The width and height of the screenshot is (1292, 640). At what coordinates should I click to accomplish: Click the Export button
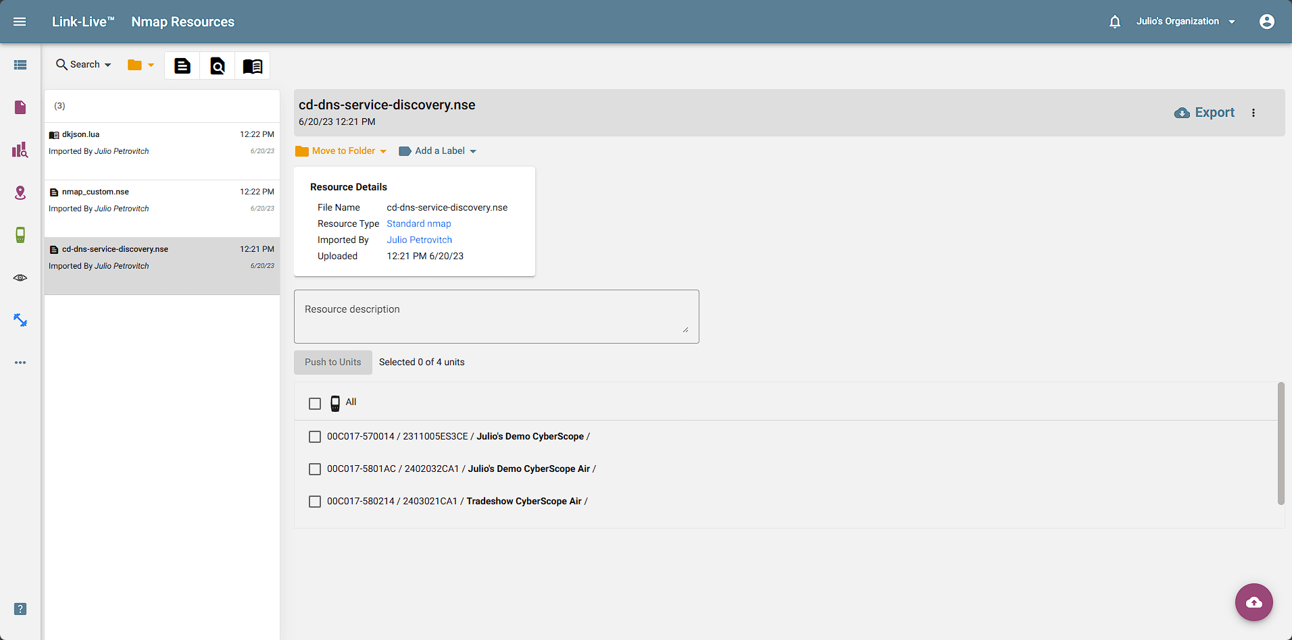pyautogui.click(x=1204, y=112)
